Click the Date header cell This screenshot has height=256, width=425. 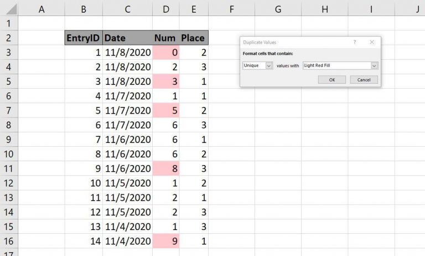click(x=127, y=38)
